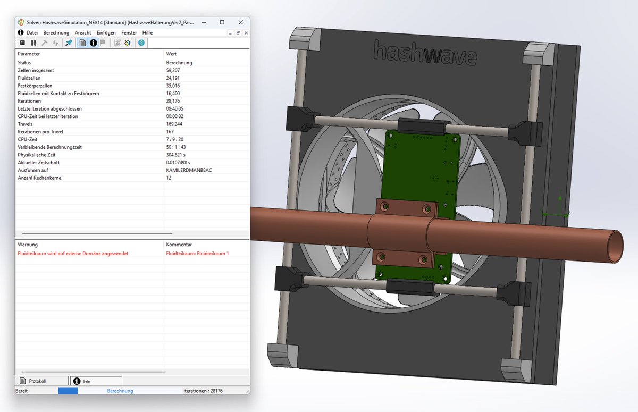638x412 pixels.
Task: Open the Berechnung menu
Action: coord(56,33)
